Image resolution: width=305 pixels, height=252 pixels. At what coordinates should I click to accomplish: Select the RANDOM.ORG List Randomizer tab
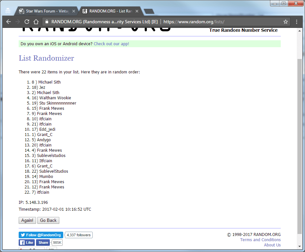111,11
